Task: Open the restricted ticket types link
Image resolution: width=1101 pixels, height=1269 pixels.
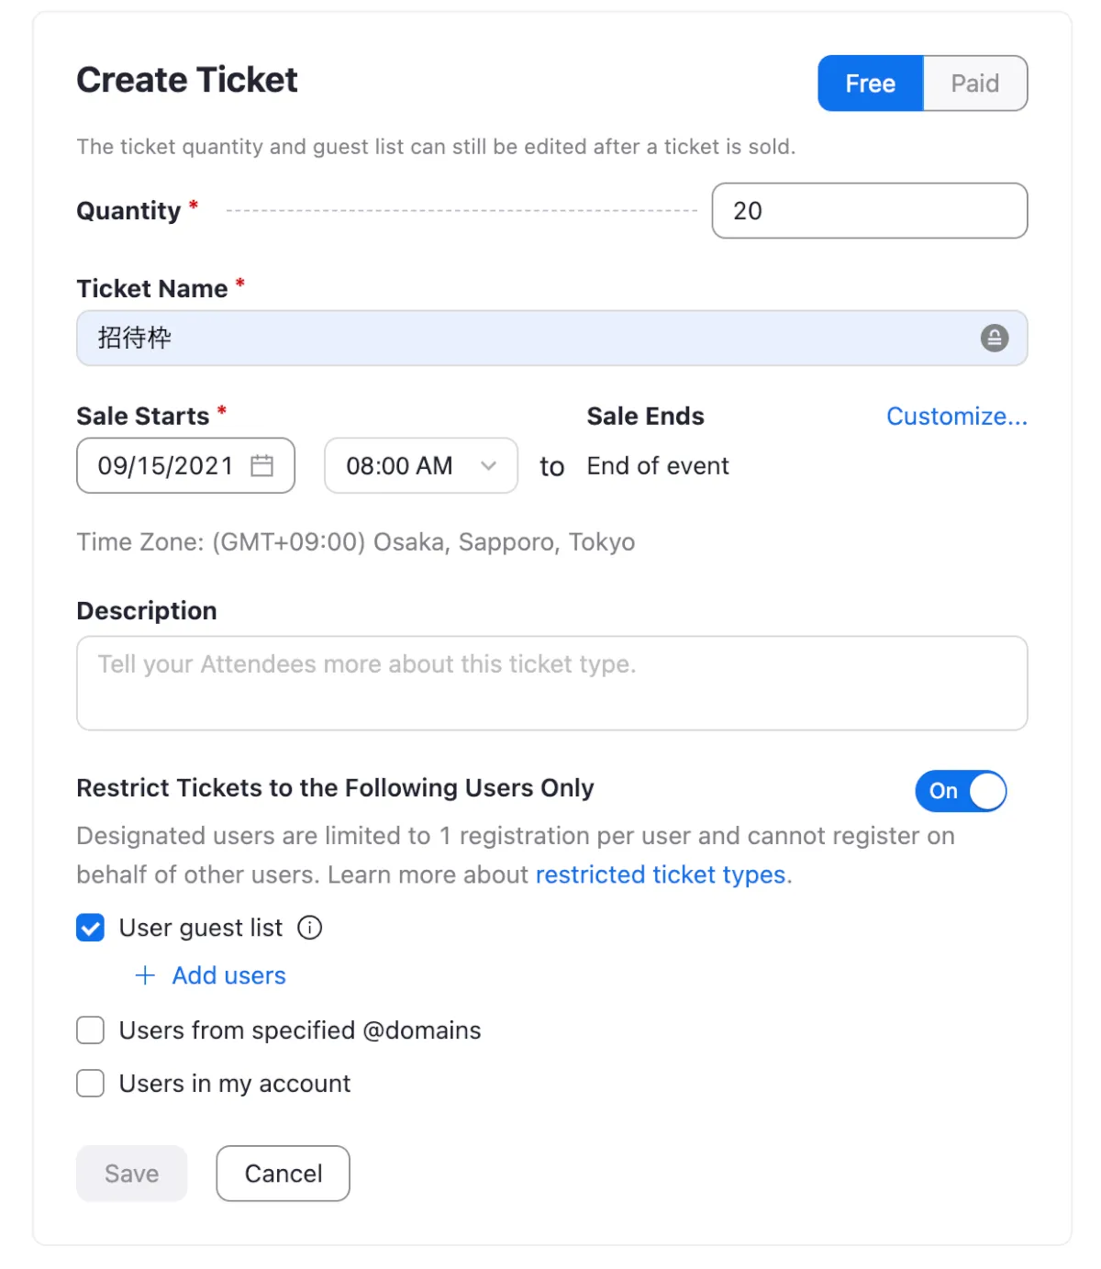Action: click(661, 874)
